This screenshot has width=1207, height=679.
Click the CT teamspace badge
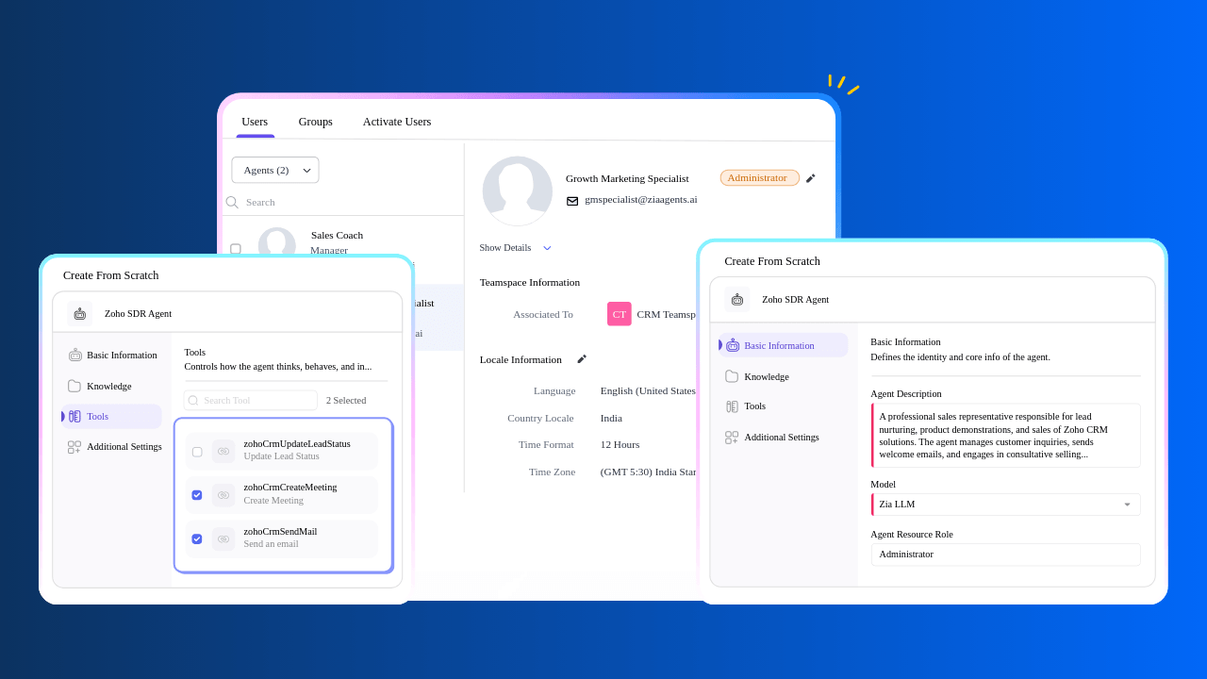click(619, 314)
